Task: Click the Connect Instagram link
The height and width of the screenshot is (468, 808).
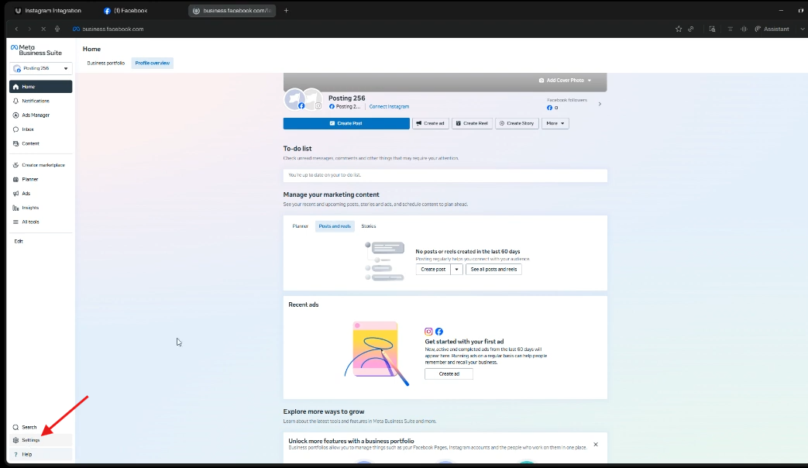Action: coord(389,107)
